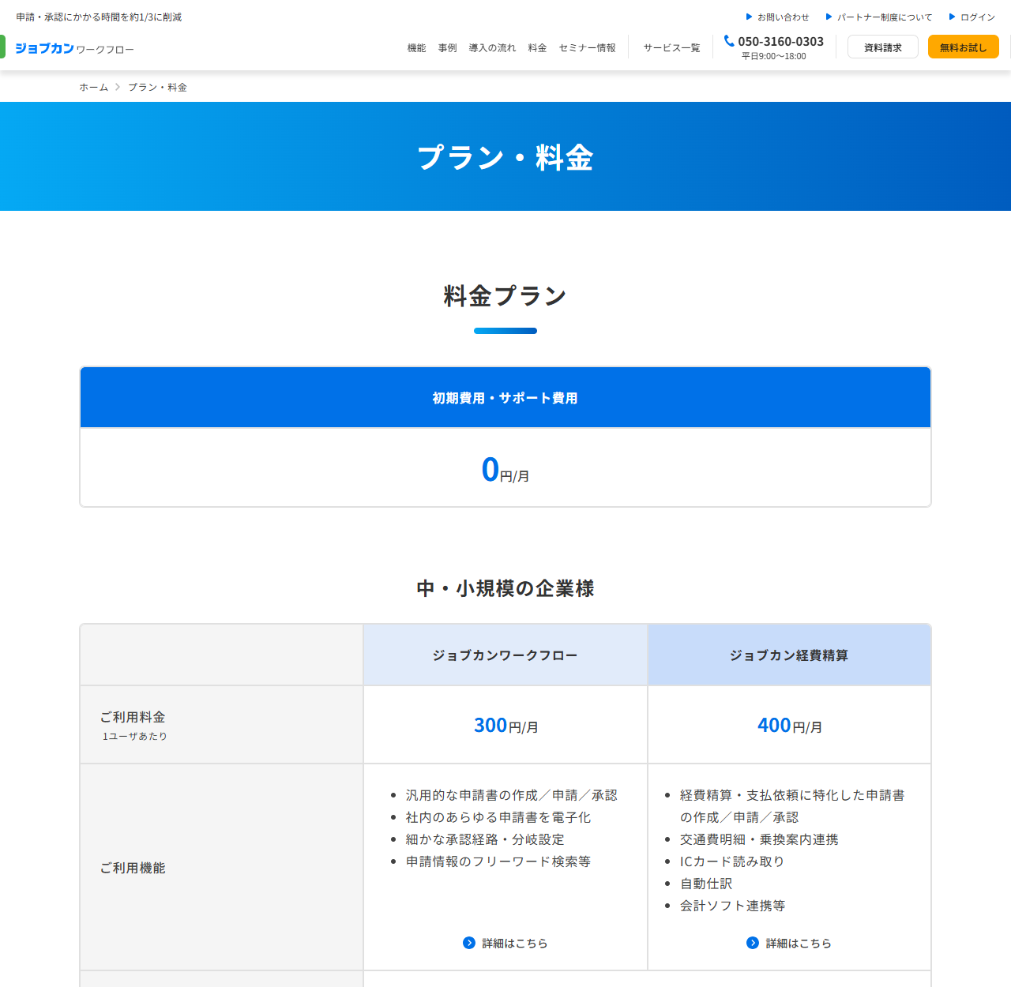1011x987 pixels.
Task: Click the 中・小規模の企業様 heading
Action: [x=505, y=588]
